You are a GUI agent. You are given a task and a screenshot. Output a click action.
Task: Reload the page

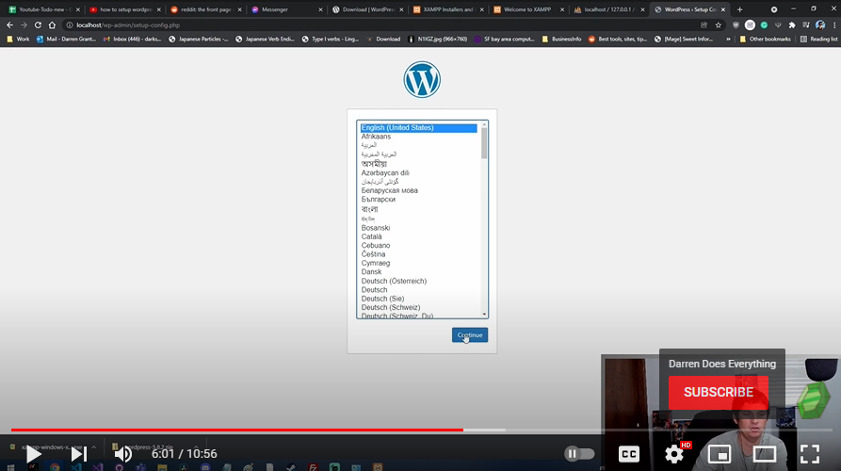(38, 25)
